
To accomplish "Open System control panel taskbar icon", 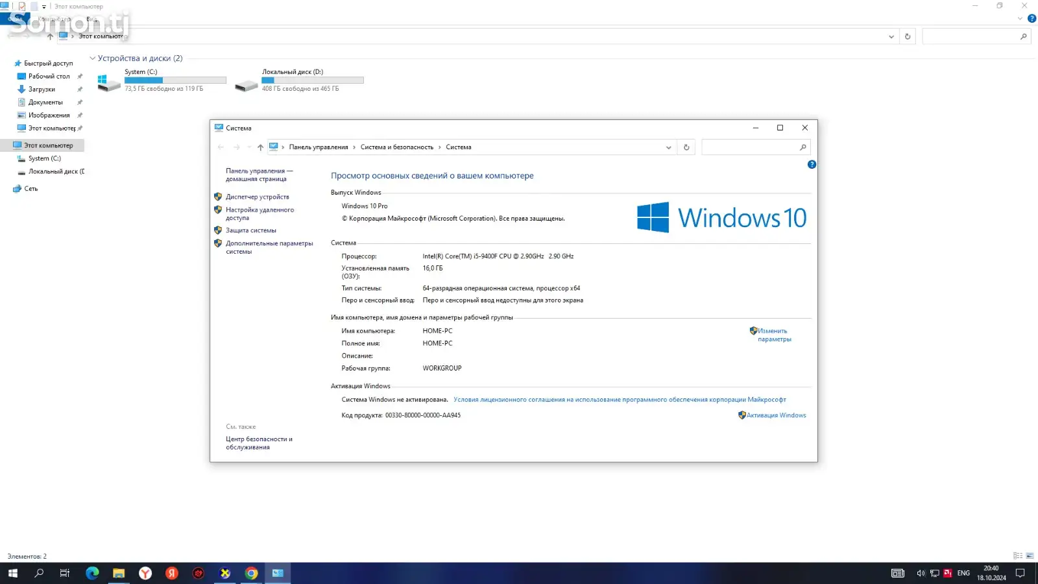I will [278, 573].
